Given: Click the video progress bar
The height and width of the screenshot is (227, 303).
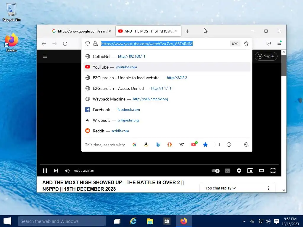Looking at the screenshot, I should pyautogui.click(x=159, y=165).
